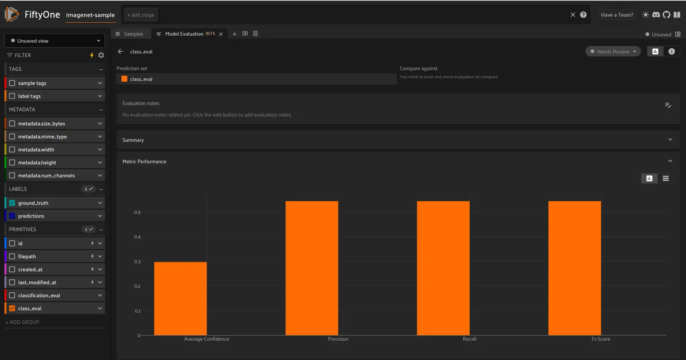
Task: Split panels horizontally icon
Action: pos(245,33)
